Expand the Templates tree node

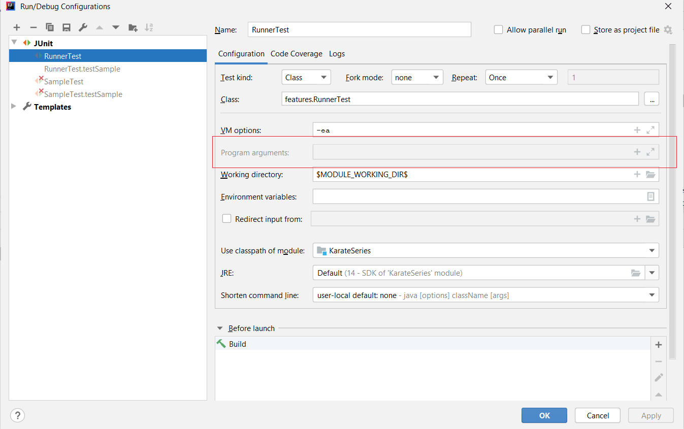click(x=14, y=107)
